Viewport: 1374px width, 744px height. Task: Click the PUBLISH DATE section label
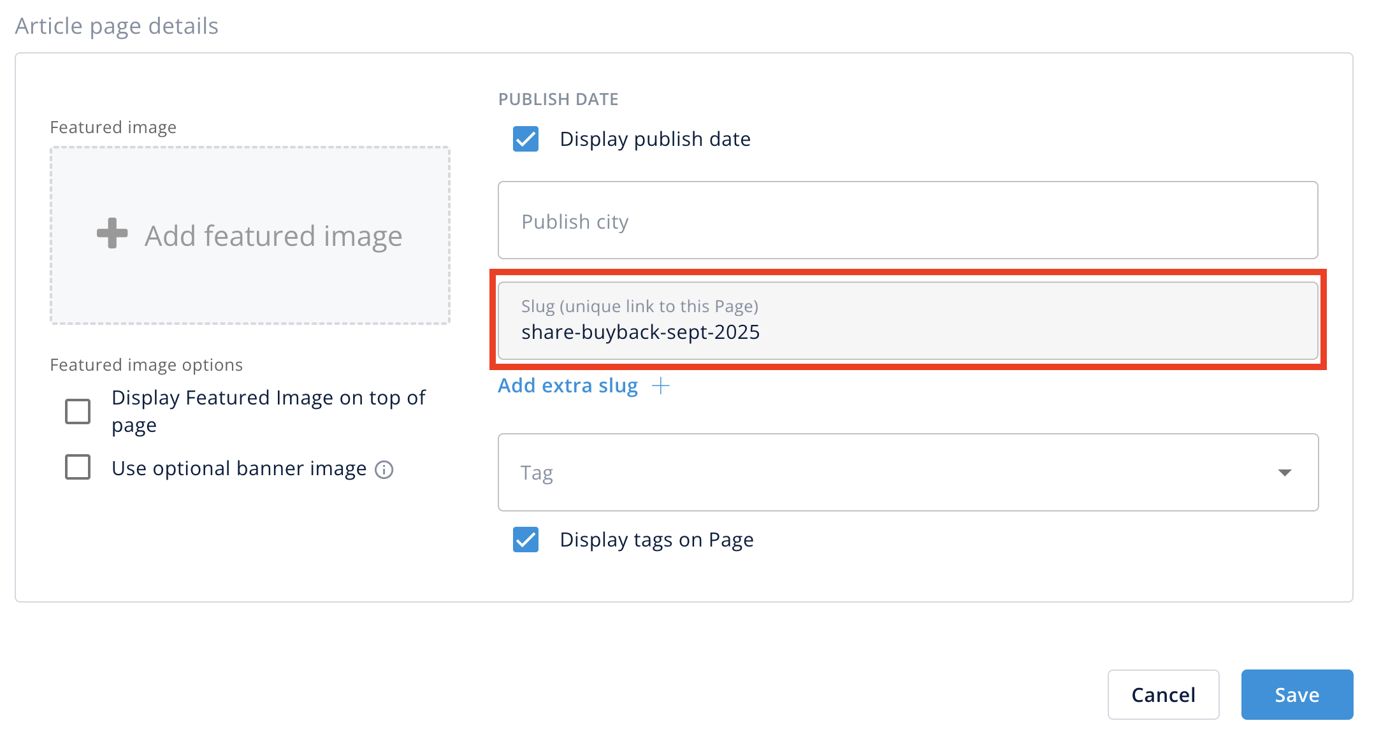tap(558, 99)
